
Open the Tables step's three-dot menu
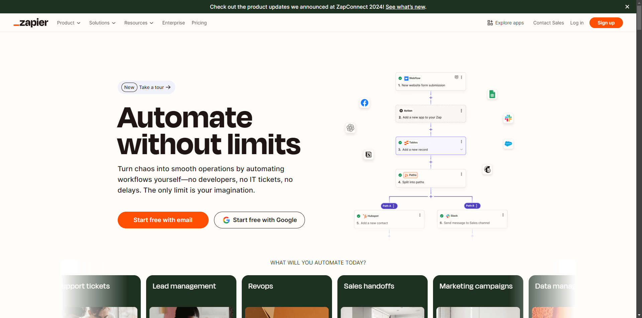click(x=461, y=142)
